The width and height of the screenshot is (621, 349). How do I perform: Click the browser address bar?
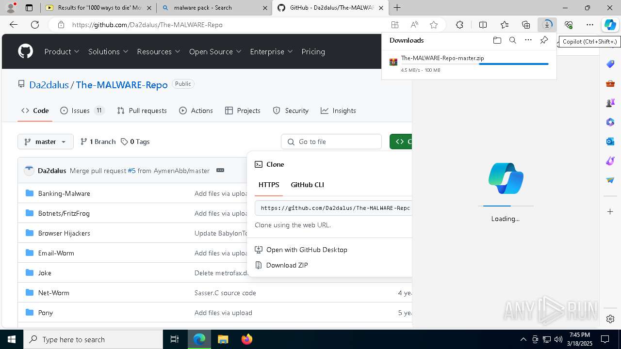click(228, 25)
